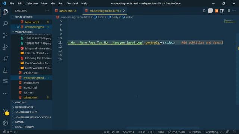The height and width of the screenshot is (134, 239).
Task: Click the editor horizontal scrollbar
Action: click(162, 128)
